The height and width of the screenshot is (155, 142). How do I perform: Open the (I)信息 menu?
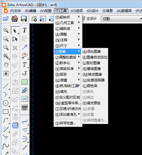(x=108, y=11)
